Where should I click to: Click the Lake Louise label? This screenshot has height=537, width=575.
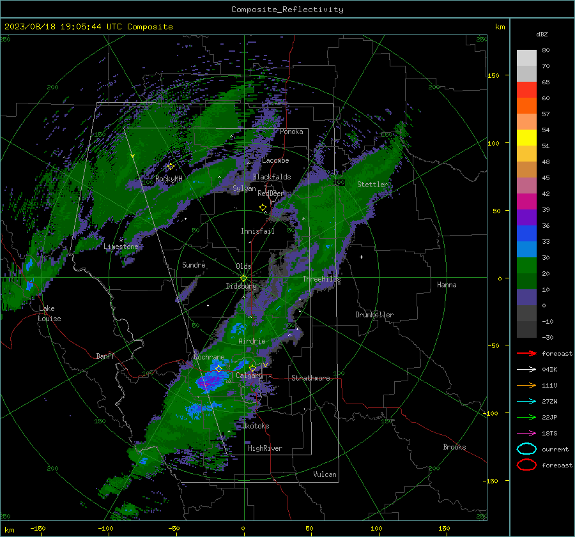[x=49, y=314]
